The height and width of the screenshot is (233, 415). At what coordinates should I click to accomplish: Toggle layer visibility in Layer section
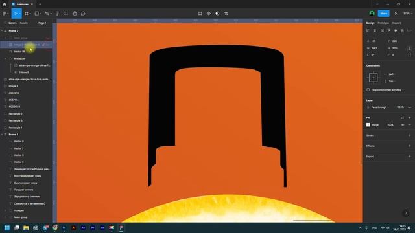[409, 107]
